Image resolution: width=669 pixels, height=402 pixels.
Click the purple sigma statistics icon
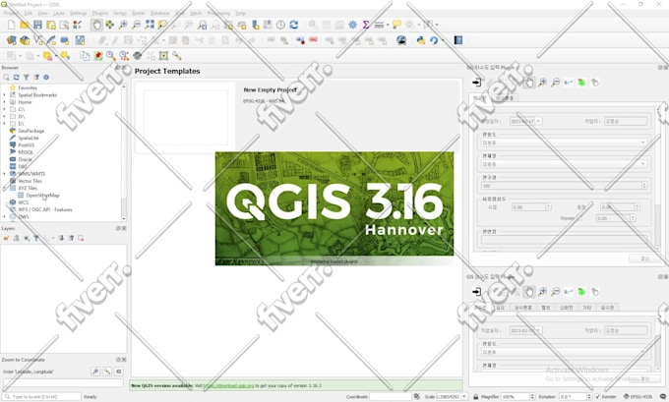(x=366, y=25)
